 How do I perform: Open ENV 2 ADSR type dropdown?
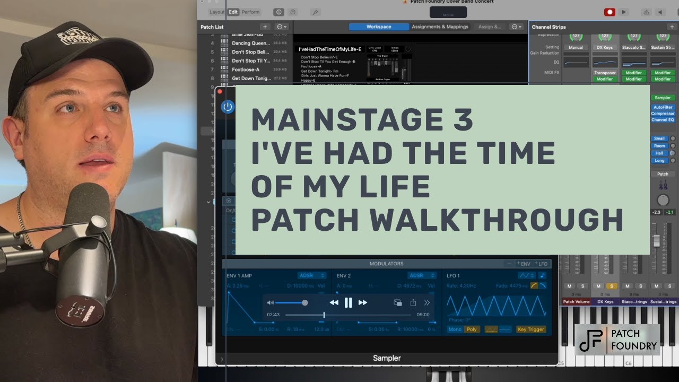pos(423,275)
